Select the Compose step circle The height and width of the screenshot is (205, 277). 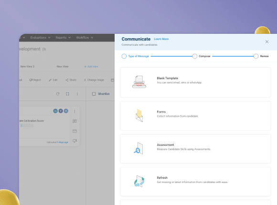click(x=194, y=56)
